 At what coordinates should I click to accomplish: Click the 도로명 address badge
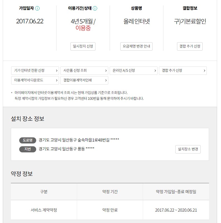click(x=28, y=140)
